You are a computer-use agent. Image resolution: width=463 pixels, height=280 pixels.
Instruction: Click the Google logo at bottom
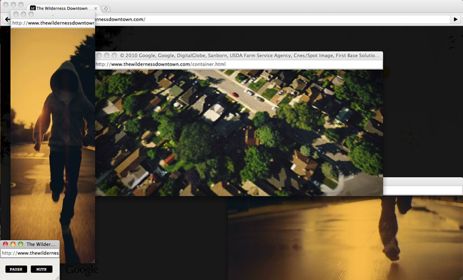(x=82, y=270)
